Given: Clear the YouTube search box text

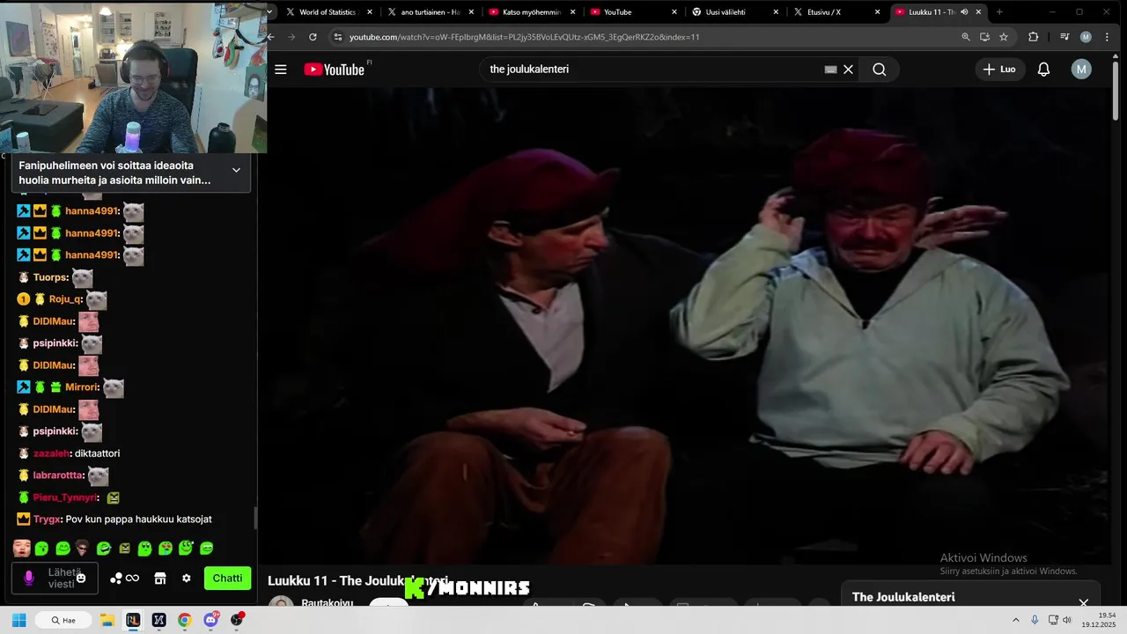Looking at the screenshot, I should [848, 70].
